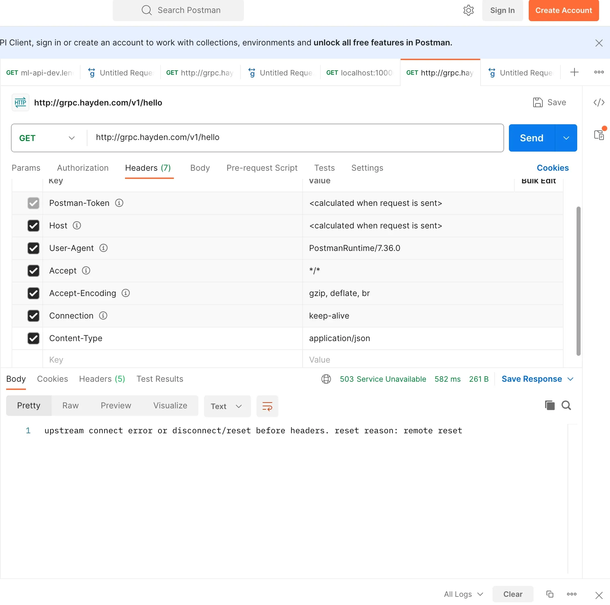
Task: Click the search magnifier in Search Postman
Action: click(147, 10)
